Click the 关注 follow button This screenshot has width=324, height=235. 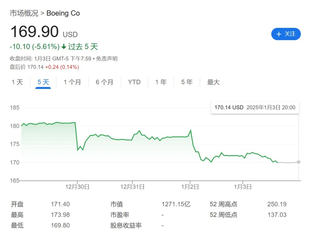(x=286, y=34)
